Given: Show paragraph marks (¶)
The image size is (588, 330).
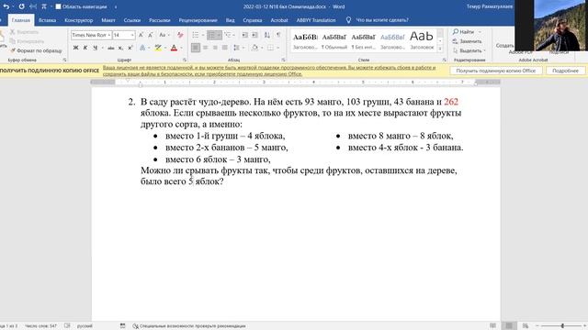Looking at the screenshot, I should tap(278, 35).
